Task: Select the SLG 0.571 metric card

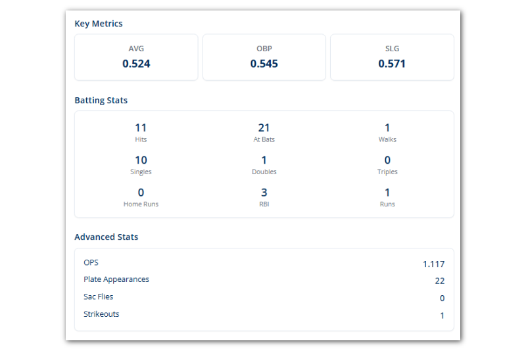Action: 392,57
